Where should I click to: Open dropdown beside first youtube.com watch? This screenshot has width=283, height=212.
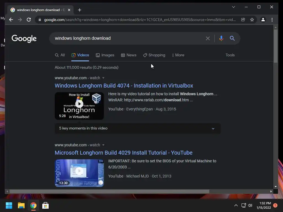click(x=103, y=78)
